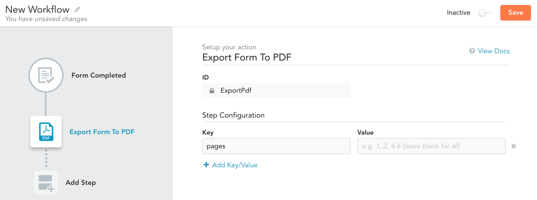The height and width of the screenshot is (200, 537).
Task: Click the Inactive status label
Action: point(458,13)
